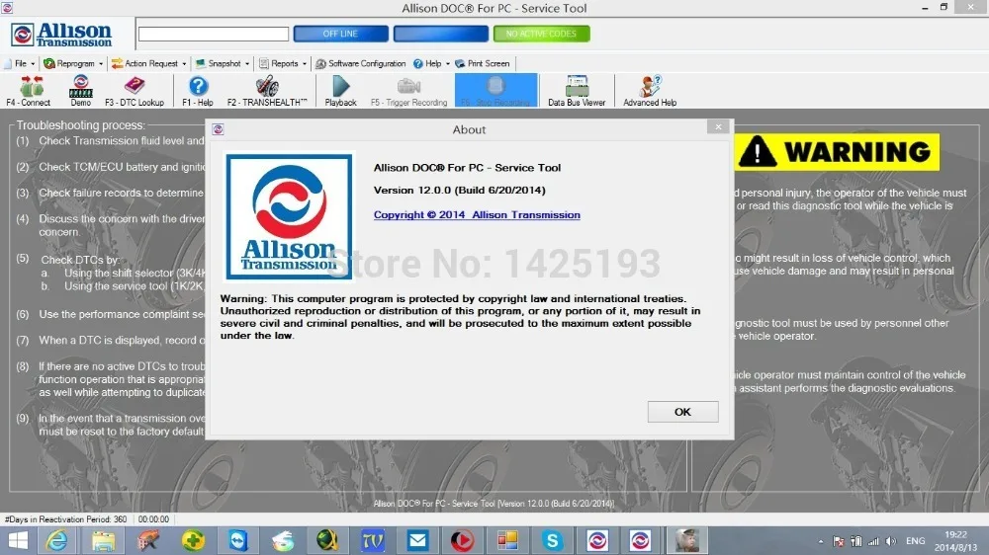
Task: Click the Allison logo image in About dialog
Action: pos(290,216)
